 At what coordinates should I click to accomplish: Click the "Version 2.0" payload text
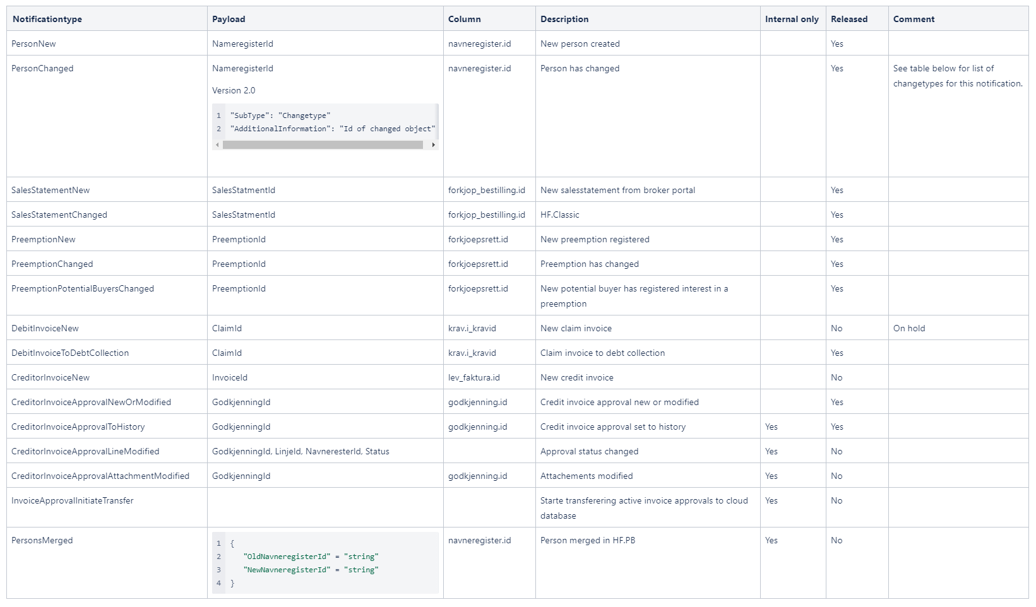[234, 90]
